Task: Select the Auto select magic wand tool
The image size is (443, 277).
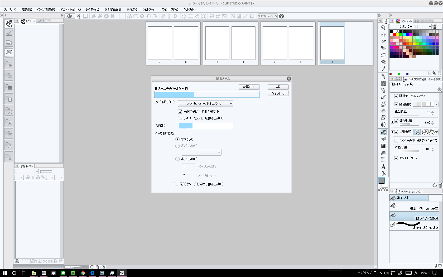Action: coord(383,62)
